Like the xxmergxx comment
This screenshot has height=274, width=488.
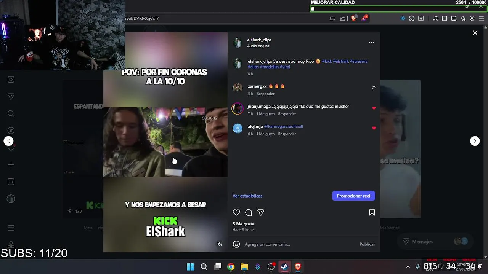(374, 88)
